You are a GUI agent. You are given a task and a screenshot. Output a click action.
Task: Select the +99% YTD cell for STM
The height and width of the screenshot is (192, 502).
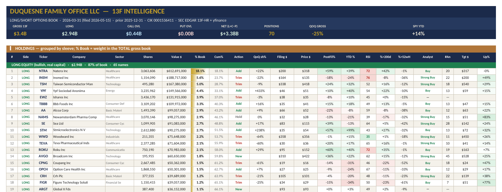(351, 130)
